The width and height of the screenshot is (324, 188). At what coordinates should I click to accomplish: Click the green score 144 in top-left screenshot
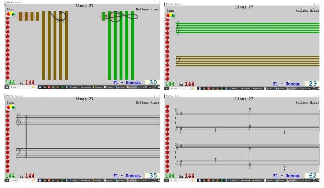[x=10, y=83]
